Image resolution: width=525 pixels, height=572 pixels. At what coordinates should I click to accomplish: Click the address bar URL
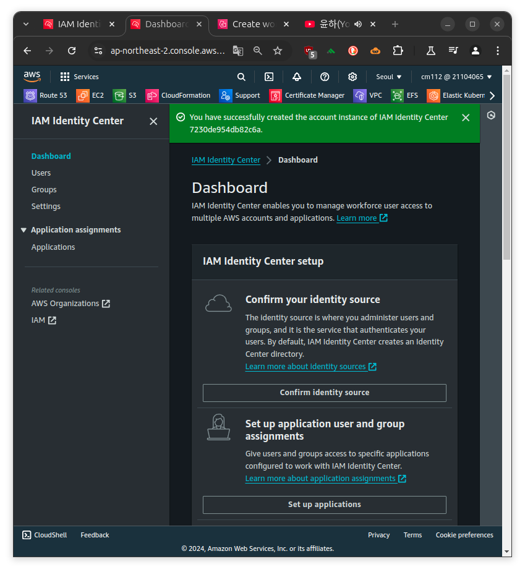(x=168, y=51)
